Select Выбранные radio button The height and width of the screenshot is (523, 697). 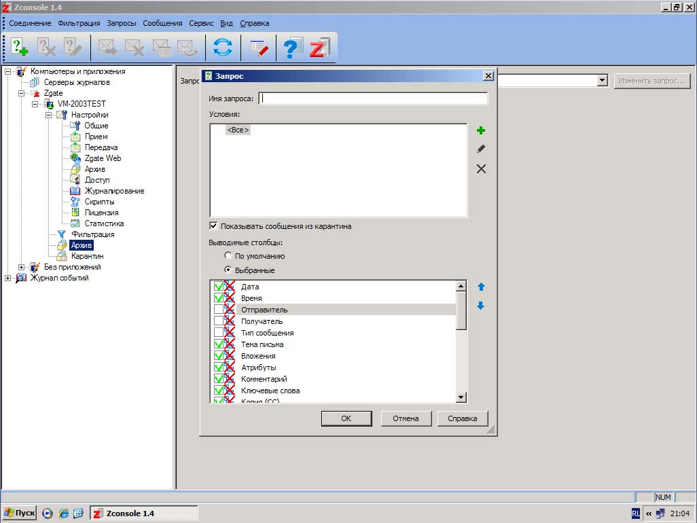coord(228,270)
